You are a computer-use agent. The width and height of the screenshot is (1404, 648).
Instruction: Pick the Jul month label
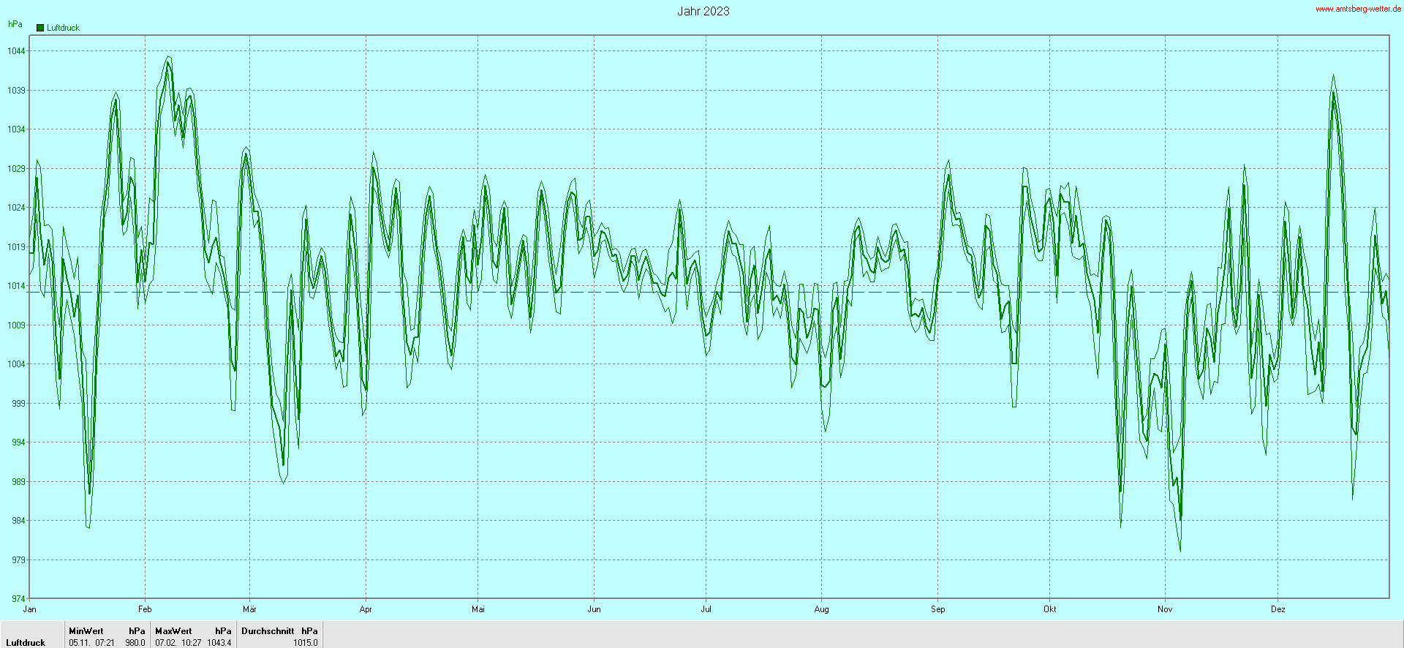(706, 609)
